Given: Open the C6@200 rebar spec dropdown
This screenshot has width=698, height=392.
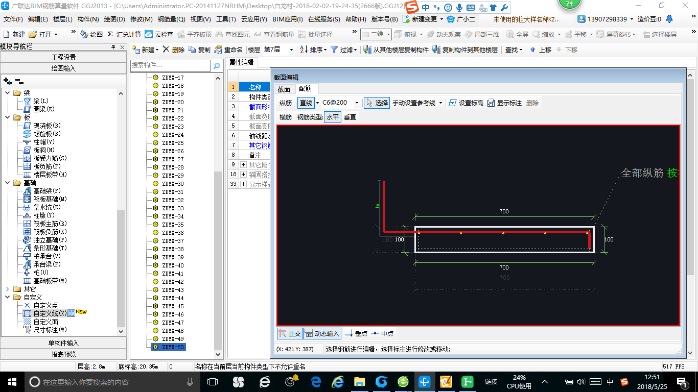Looking at the screenshot, I should pos(357,103).
